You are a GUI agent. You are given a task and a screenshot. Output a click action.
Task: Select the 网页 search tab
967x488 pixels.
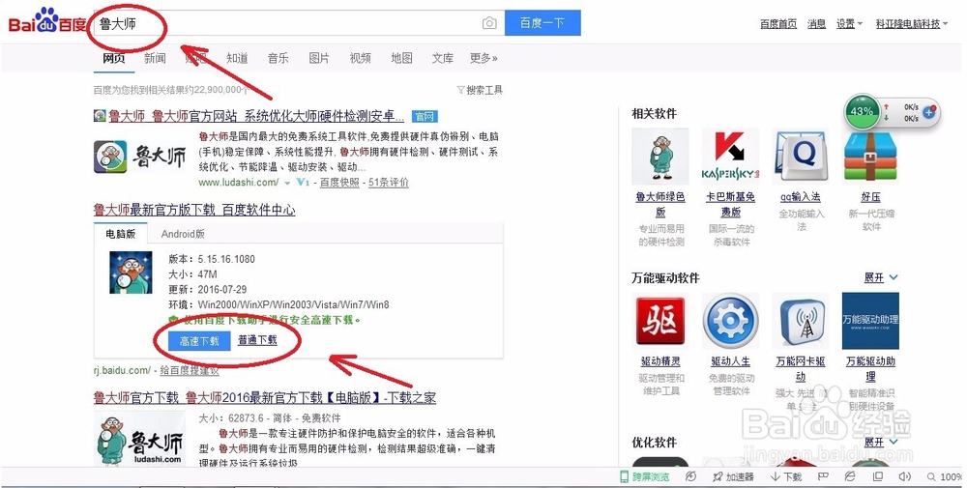113,59
